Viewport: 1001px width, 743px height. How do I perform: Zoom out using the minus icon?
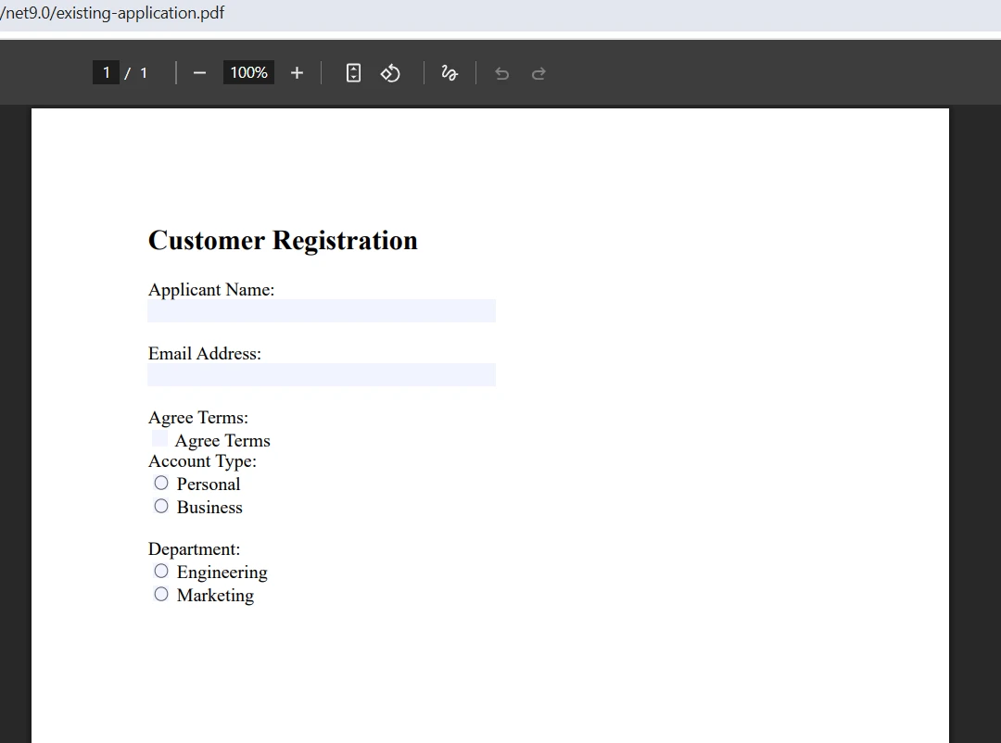pos(199,72)
